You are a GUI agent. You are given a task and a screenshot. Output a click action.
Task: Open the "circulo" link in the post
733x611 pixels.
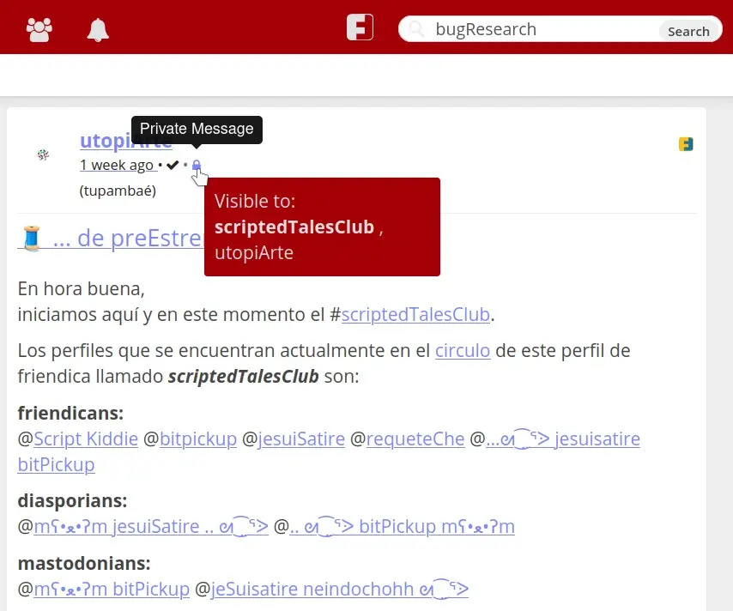462,350
